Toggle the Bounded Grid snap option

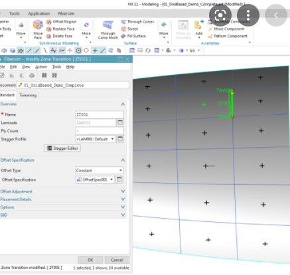tap(119, 50)
